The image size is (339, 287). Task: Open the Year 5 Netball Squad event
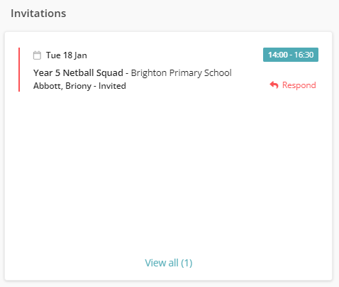[x=78, y=72]
